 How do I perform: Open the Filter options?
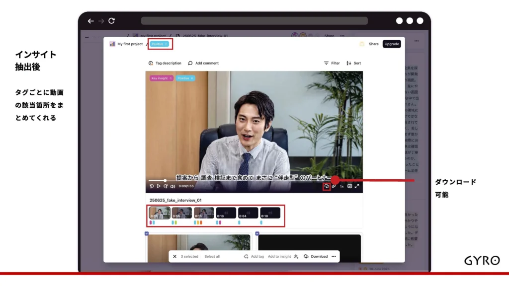click(x=332, y=63)
